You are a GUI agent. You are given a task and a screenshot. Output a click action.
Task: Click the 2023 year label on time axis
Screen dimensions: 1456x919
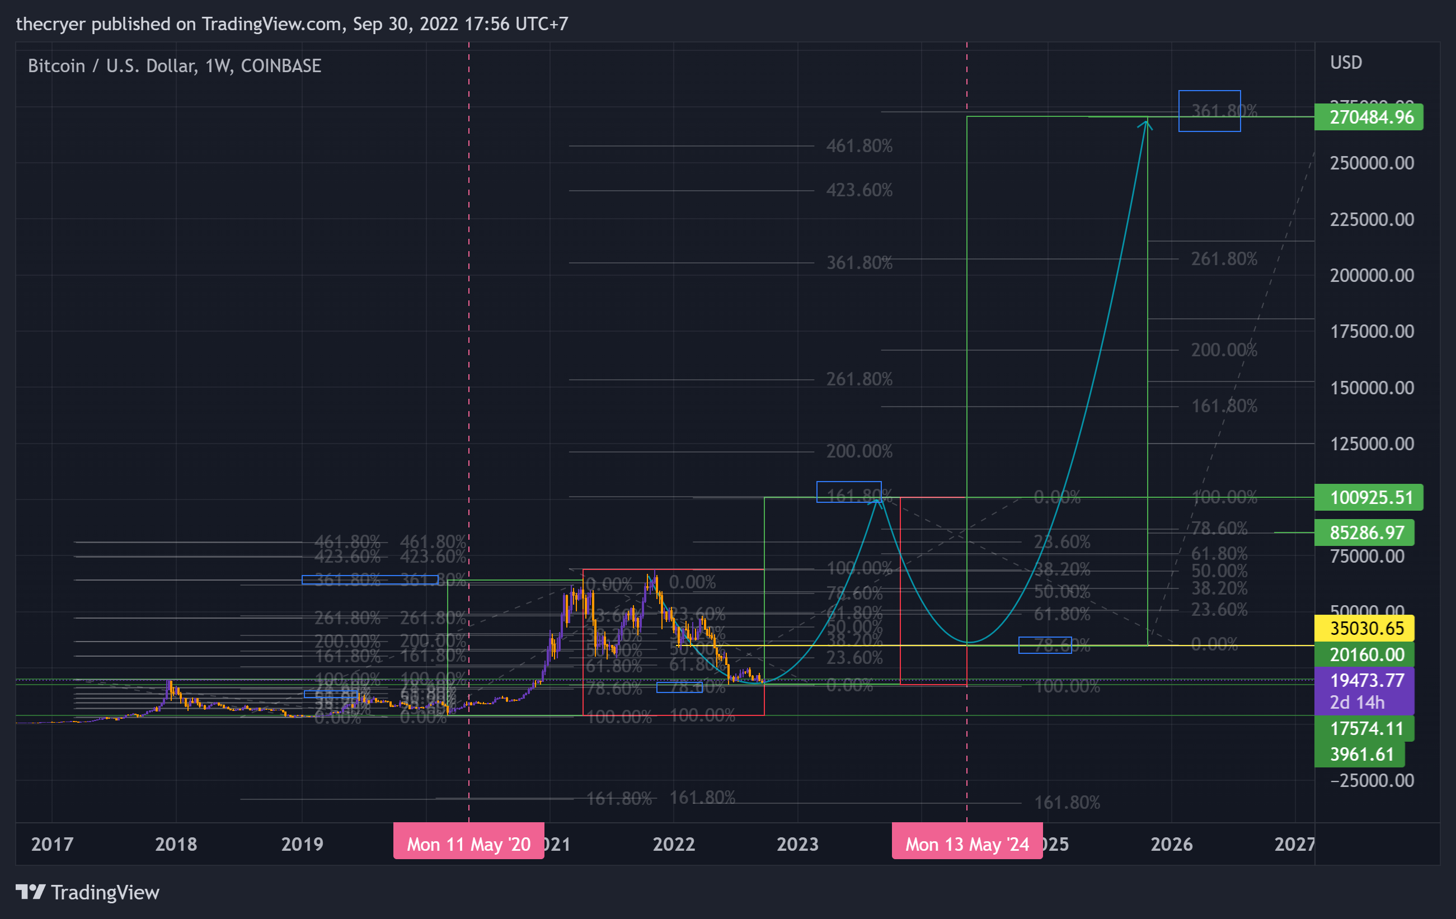point(797,844)
